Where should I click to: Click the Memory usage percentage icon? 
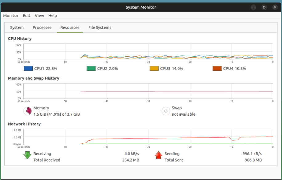coord(27,111)
